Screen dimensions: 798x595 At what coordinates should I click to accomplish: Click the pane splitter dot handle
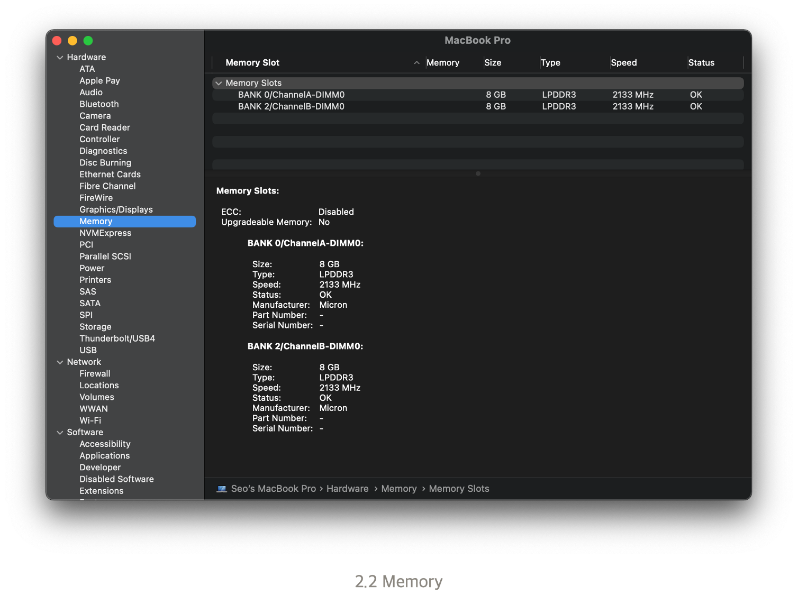click(478, 173)
